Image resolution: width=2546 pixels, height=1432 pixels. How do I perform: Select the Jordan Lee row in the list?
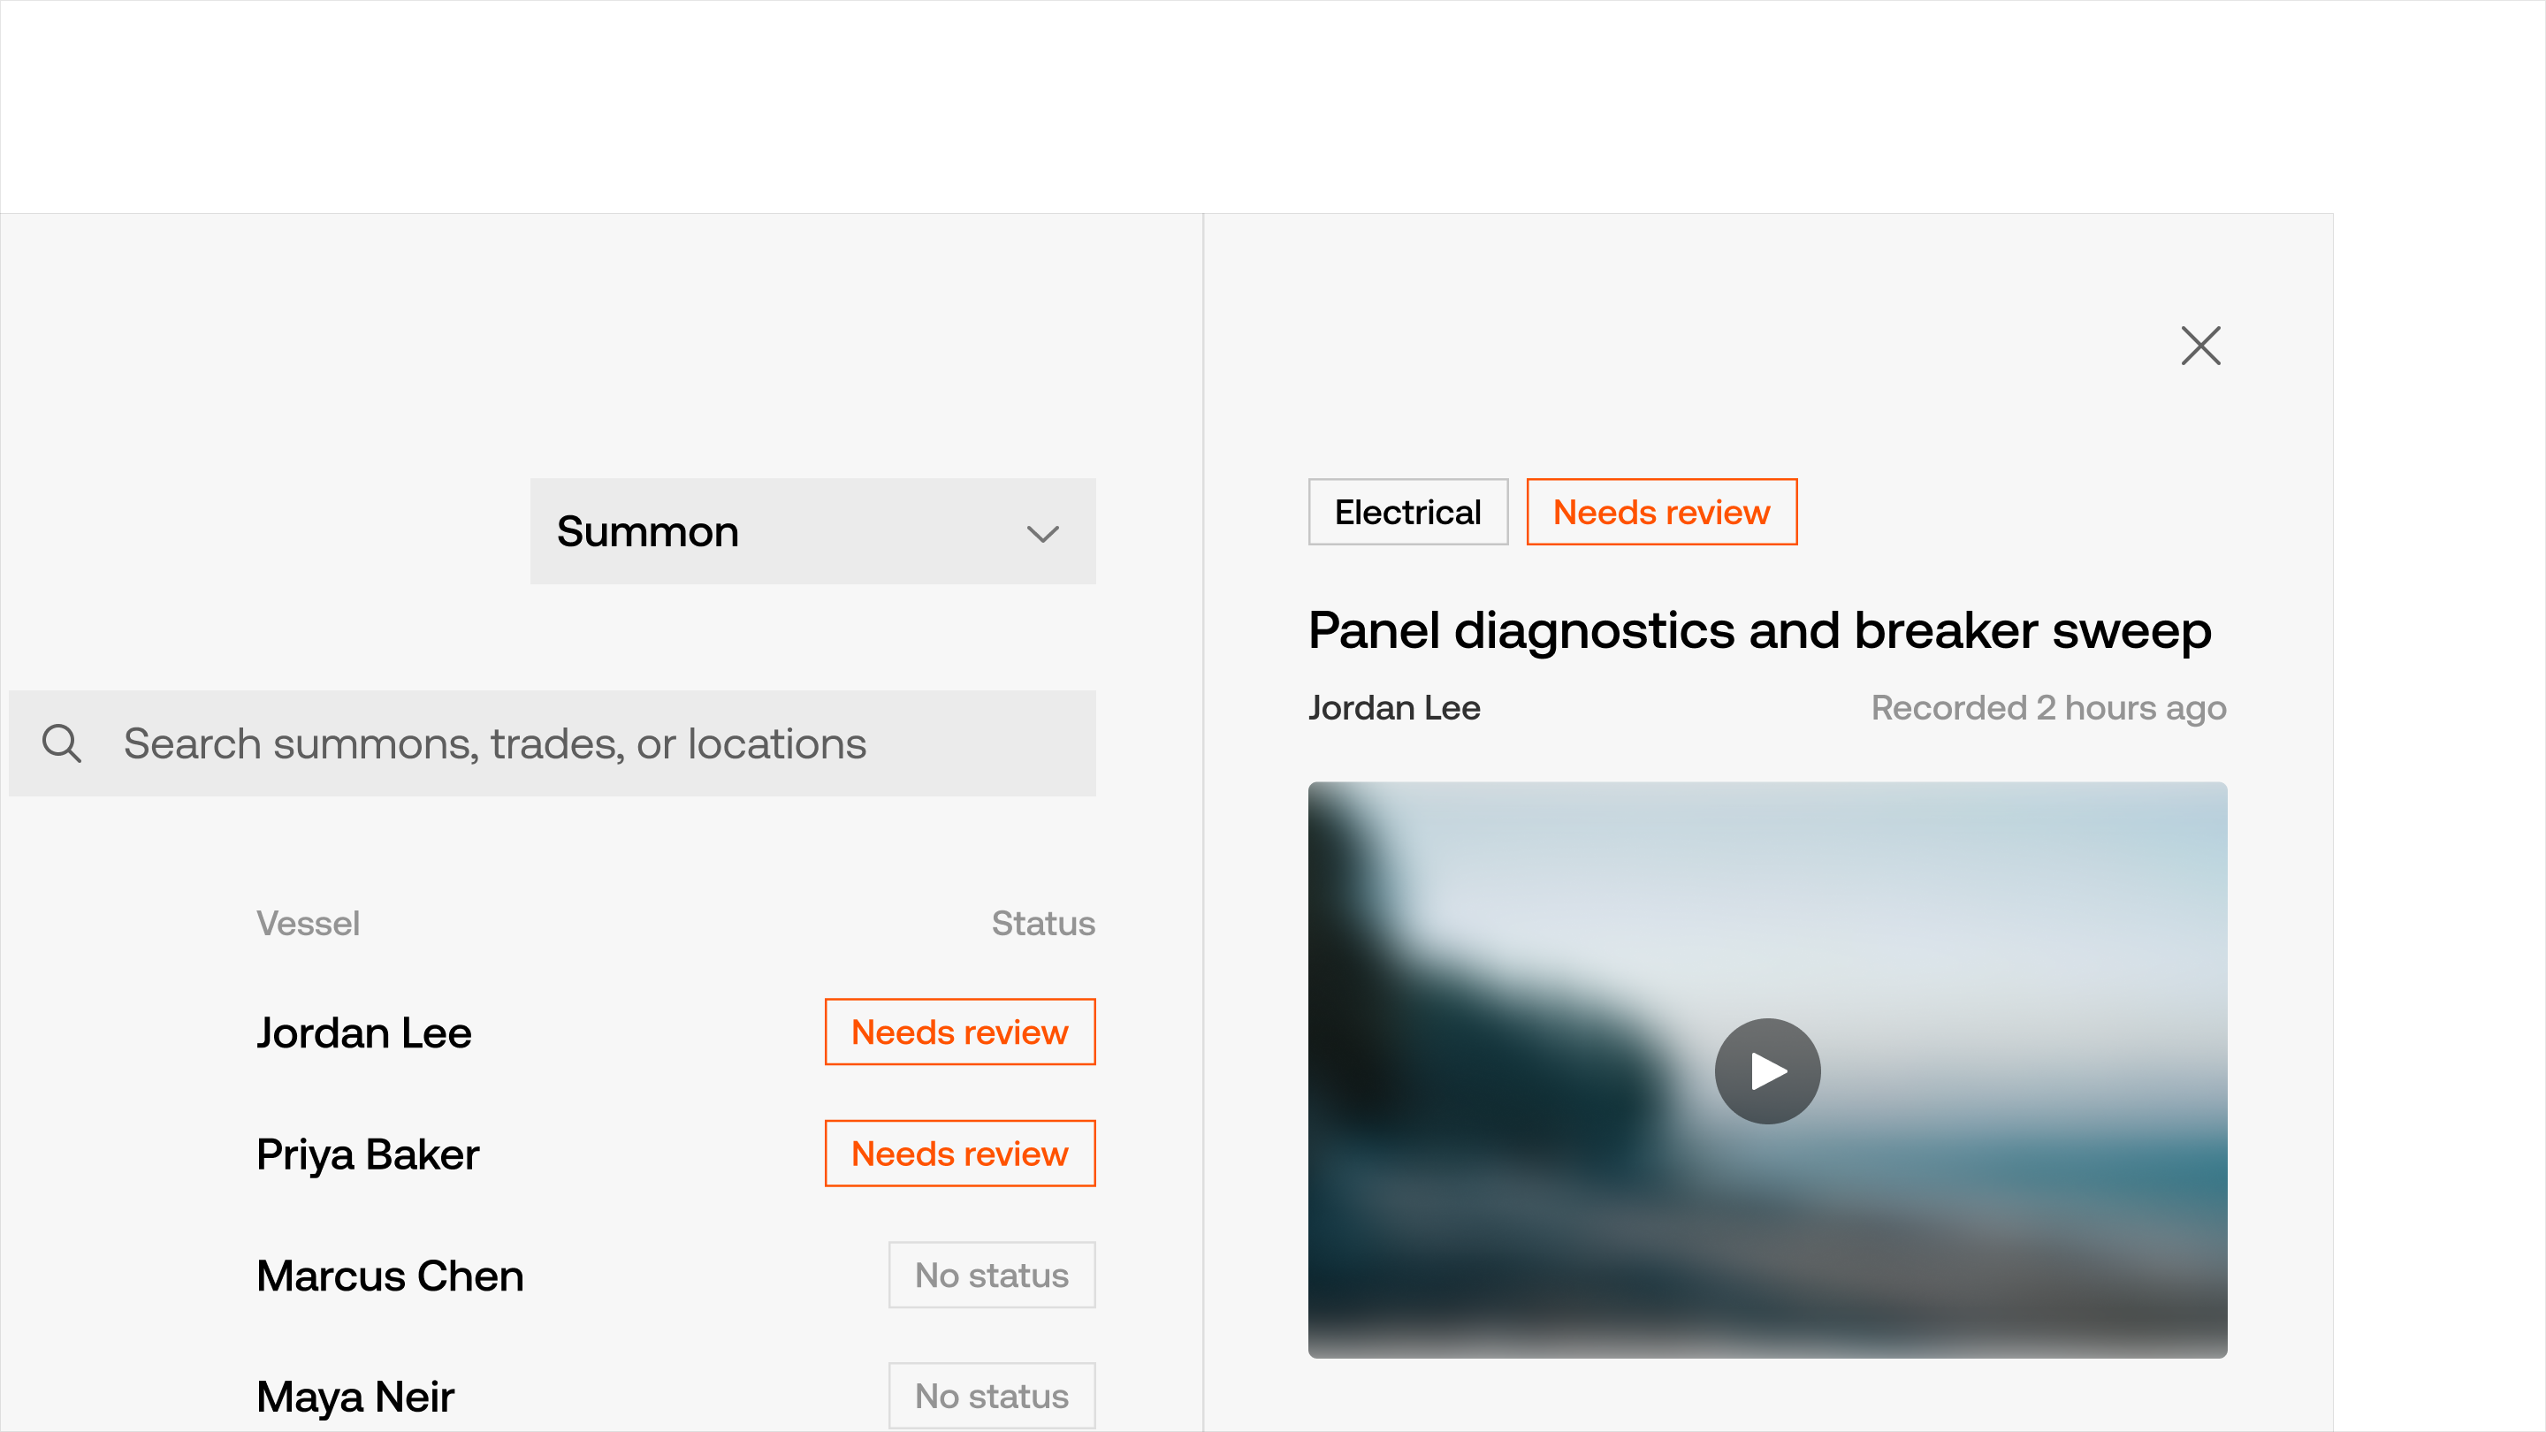[363, 1032]
